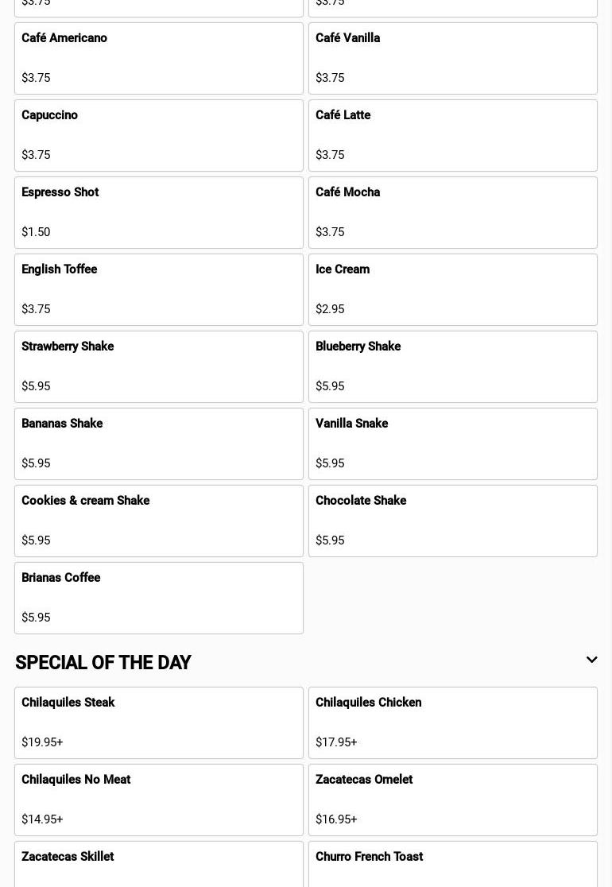
Task: Choose the Chilaquiles No Meat special
Action: click(159, 800)
